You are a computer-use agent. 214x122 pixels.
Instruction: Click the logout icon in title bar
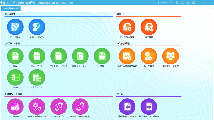click(171, 3)
